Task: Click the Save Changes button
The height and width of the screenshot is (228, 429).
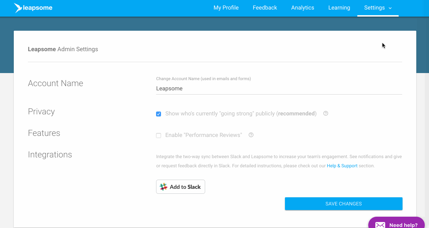Action: (x=344, y=204)
